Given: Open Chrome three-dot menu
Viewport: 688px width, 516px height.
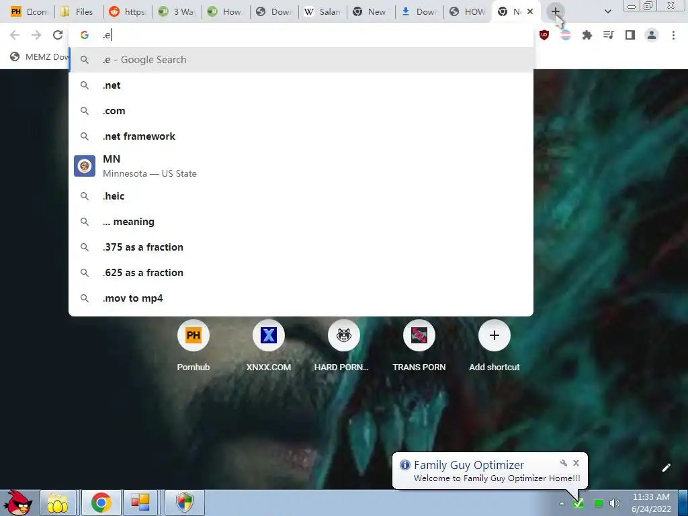Looking at the screenshot, I should (673, 35).
